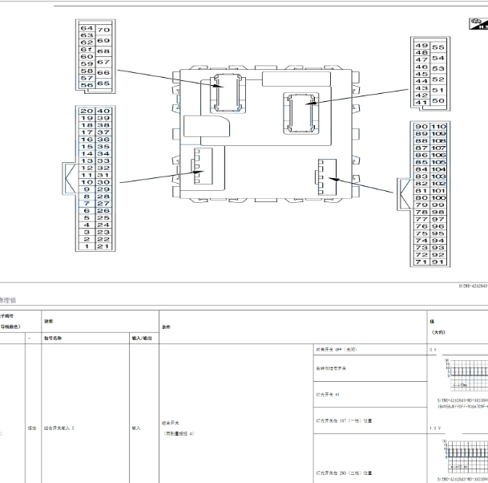This screenshot has height=483, width=488.
Task: Click the central control module housing diagram
Action: 266,134
